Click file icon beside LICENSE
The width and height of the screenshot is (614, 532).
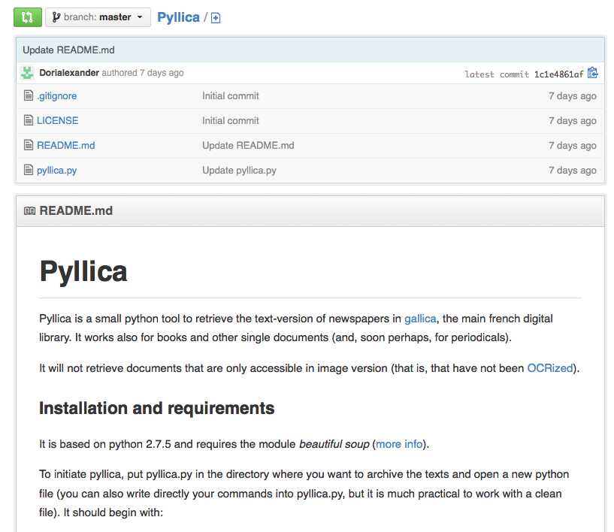pos(29,119)
